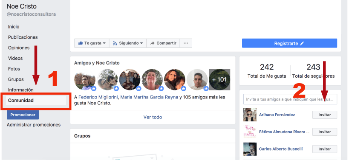The height and width of the screenshot is (160, 349).
Task: Open Opiniones page section
Action: [x=19, y=48]
